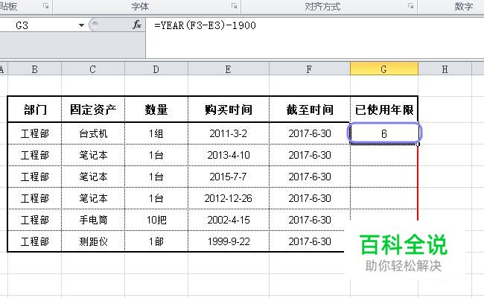Click the purchase date 1999-9-22
Image resolution: width=484 pixels, height=298 pixels.
229,241
